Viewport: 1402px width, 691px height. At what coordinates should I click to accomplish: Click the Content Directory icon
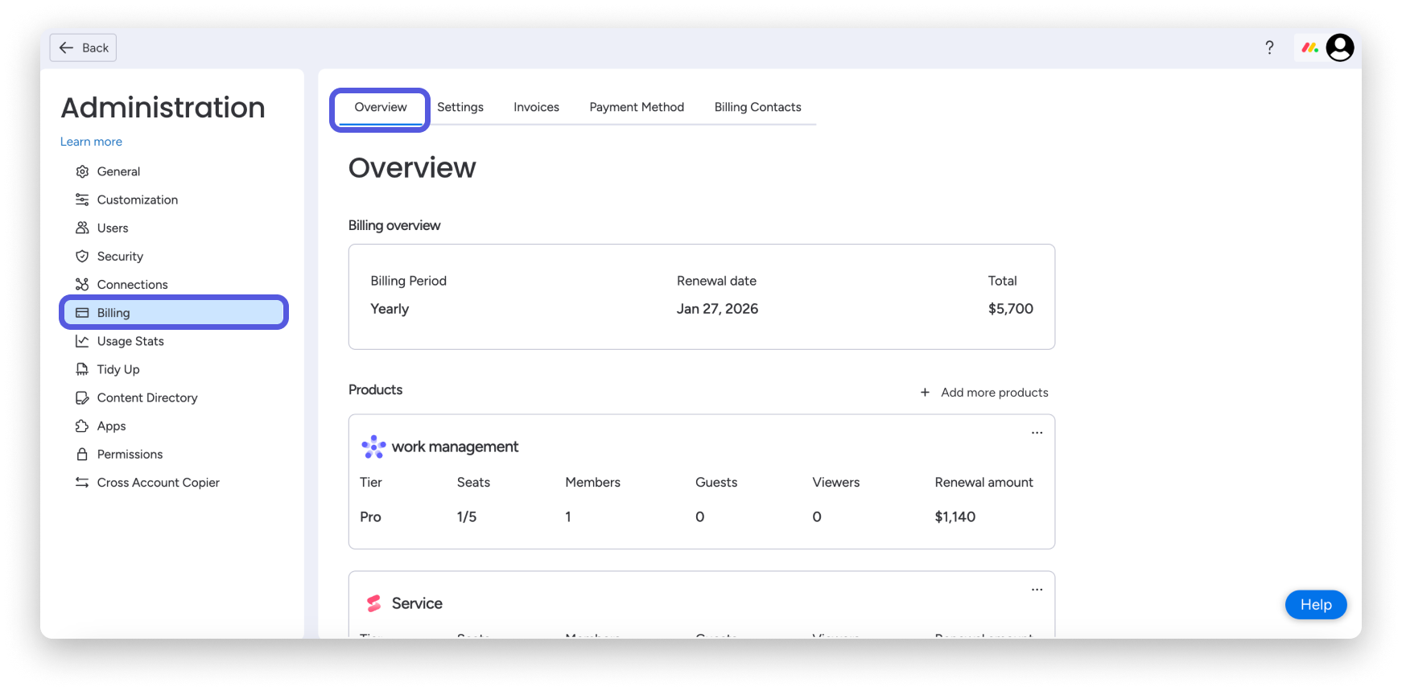82,397
